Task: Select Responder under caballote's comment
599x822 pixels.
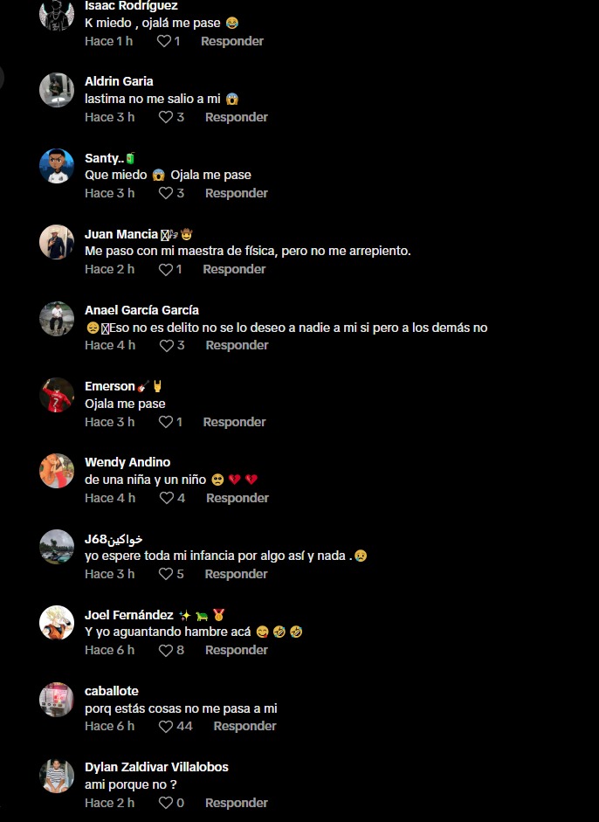Action: click(x=244, y=726)
